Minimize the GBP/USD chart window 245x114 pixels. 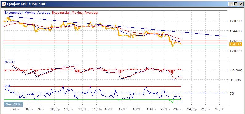pyautogui.click(x=231, y=4)
